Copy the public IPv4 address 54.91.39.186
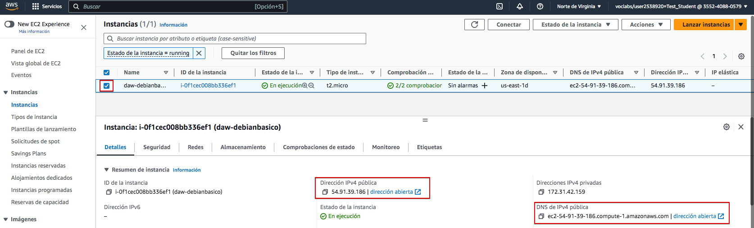 (325, 192)
